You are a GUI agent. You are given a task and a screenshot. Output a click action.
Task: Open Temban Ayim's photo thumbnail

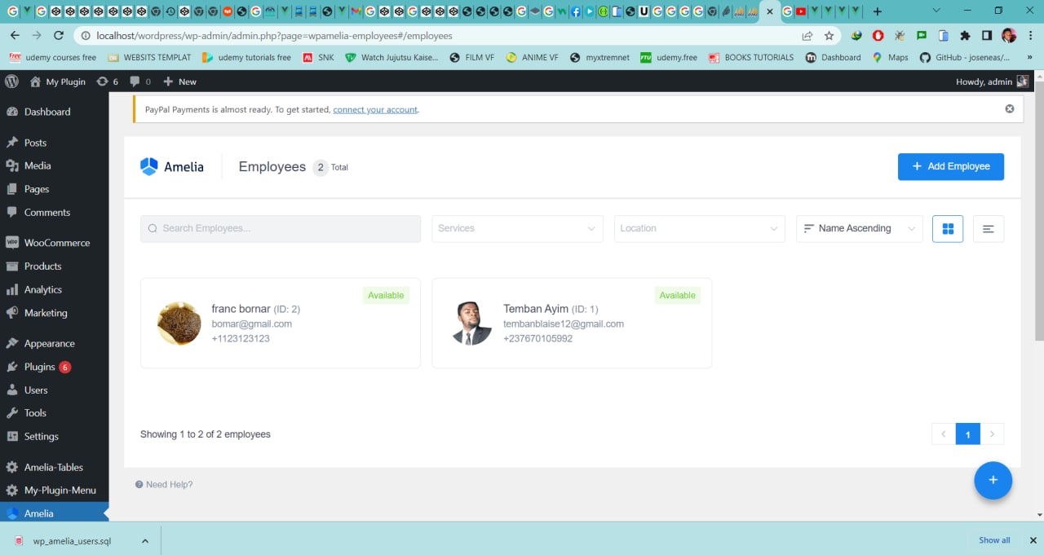(x=471, y=324)
